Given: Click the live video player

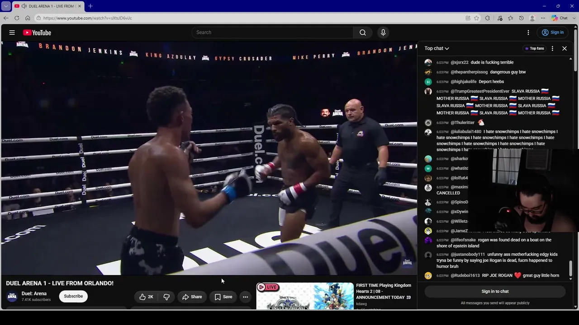Looking at the screenshot, I should point(209,158).
